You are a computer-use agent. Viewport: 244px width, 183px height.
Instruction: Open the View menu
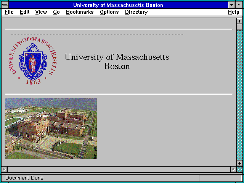pos(41,12)
